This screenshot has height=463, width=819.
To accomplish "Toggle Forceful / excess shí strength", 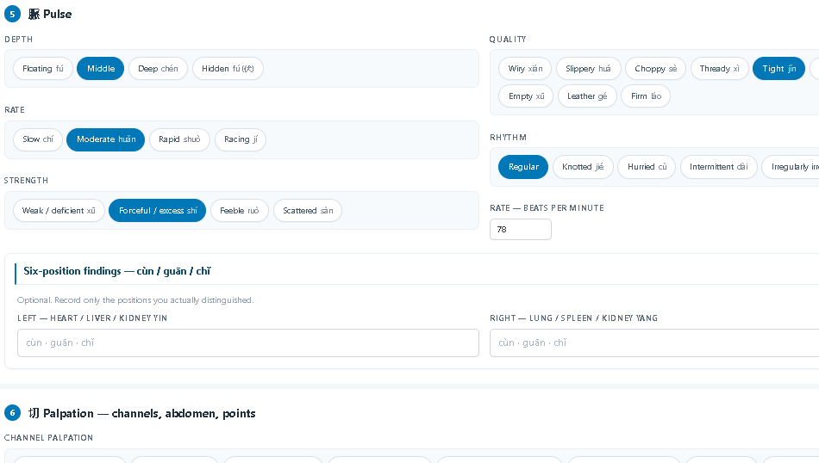I will click(x=157, y=211).
